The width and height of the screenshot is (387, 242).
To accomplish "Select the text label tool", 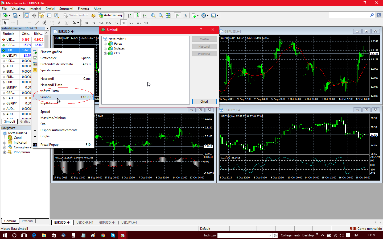I will tap(67, 23).
